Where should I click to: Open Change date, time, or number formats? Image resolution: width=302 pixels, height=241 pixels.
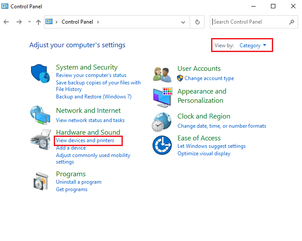pos(222,126)
